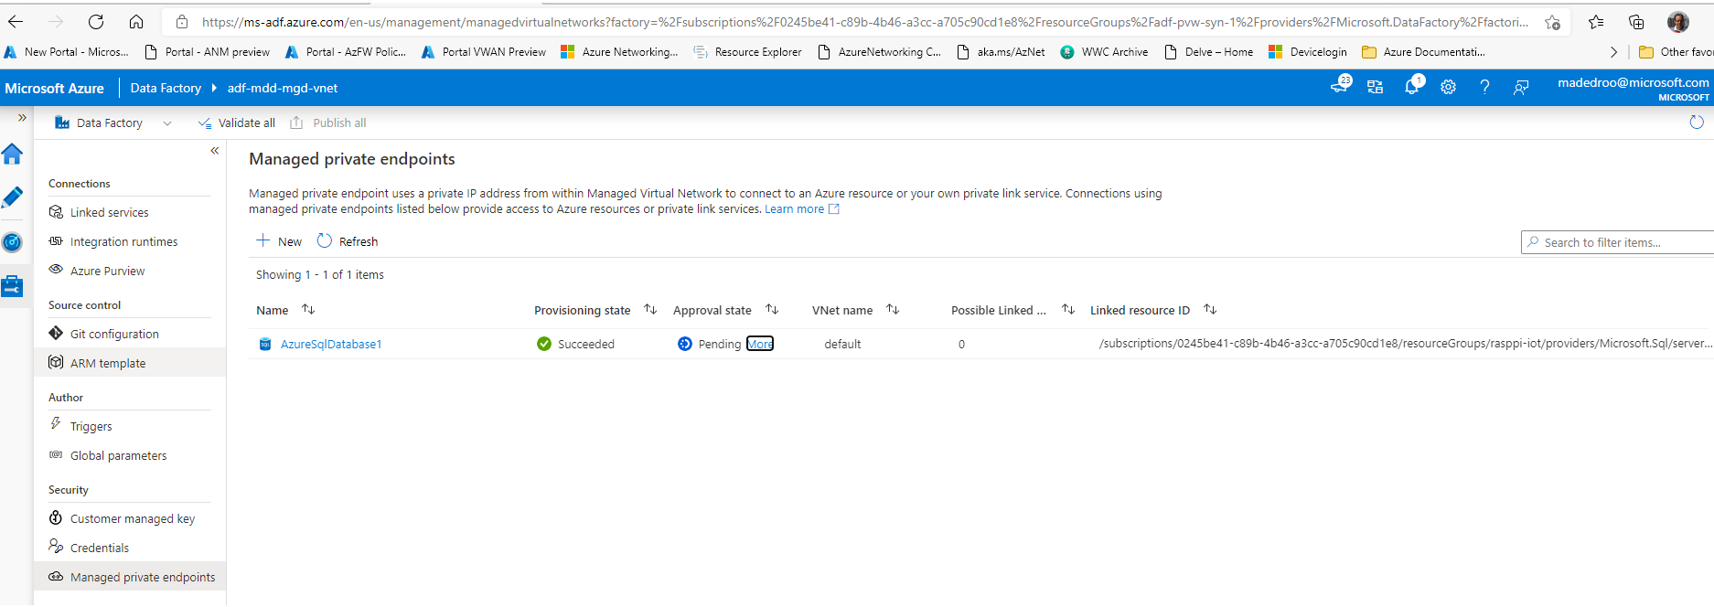Sort by Possible Linked column
The height and width of the screenshot is (607, 1714).
(x=1067, y=310)
